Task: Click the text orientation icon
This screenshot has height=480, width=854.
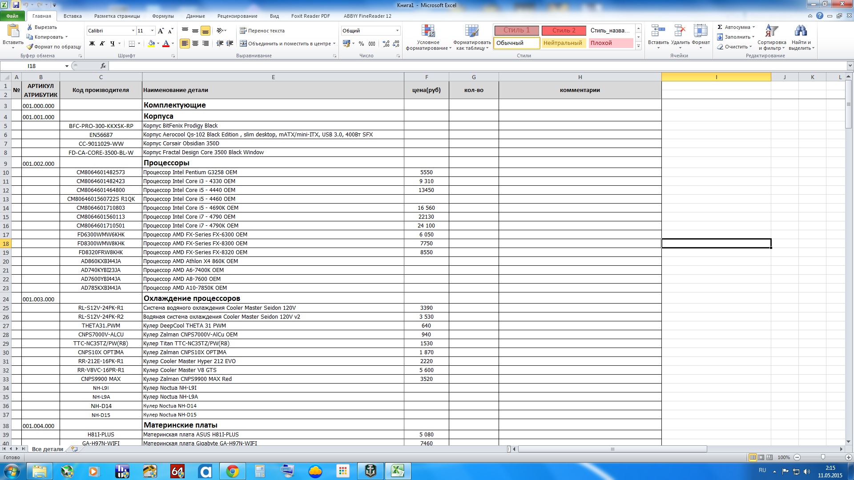Action: coord(220,31)
